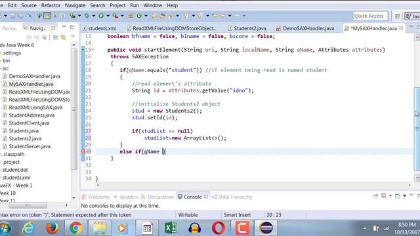Close the MySAXHandler.java editor tab
This screenshot has width=420, height=236.
[x=401, y=28]
